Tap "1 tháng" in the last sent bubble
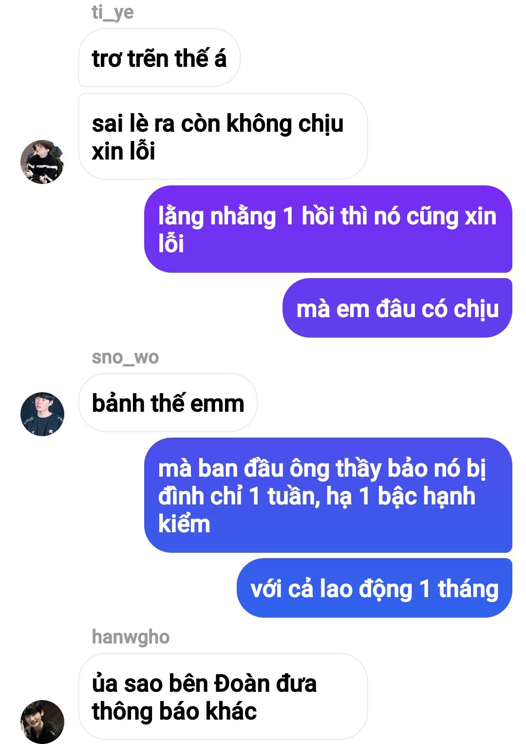526x744 pixels. pyautogui.click(x=459, y=589)
